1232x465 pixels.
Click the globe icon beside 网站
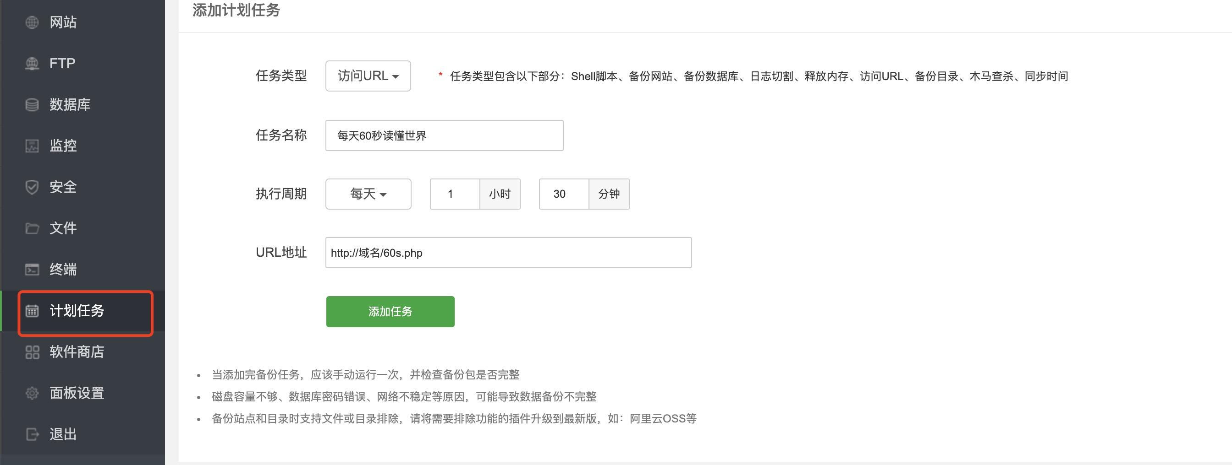[x=32, y=22]
